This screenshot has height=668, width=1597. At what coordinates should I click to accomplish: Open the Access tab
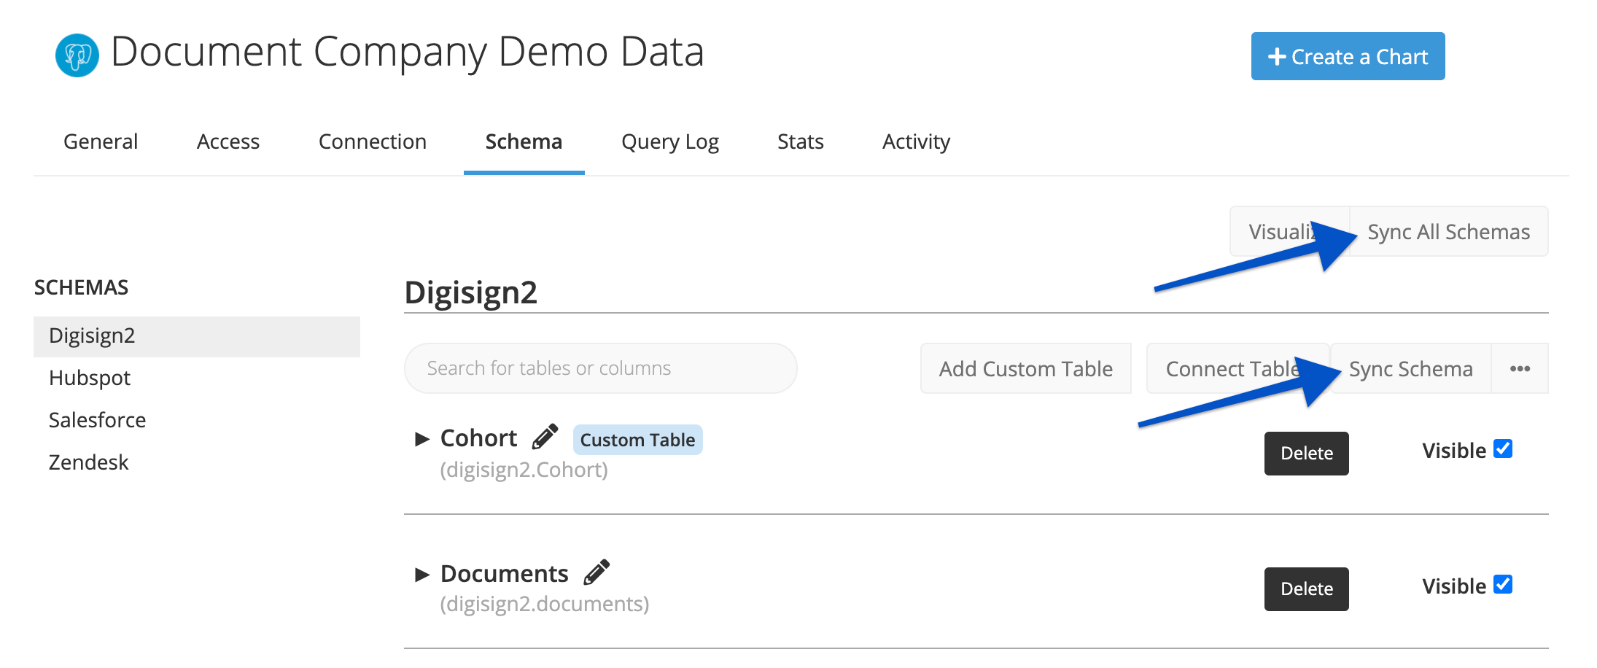click(228, 141)
